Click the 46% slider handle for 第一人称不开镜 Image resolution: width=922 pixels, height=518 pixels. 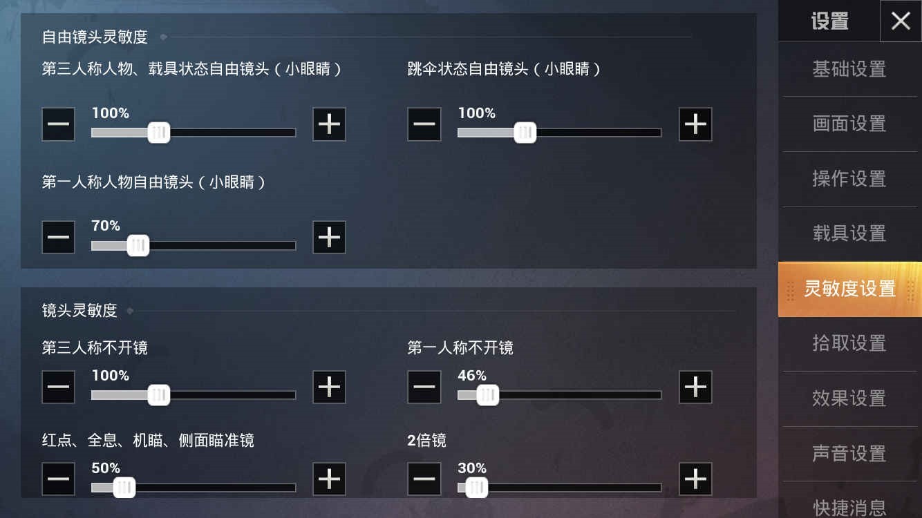point(487,395)
